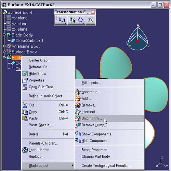Click the Local Update swirl icon
The image size is (171, 171).
point(25,150)
